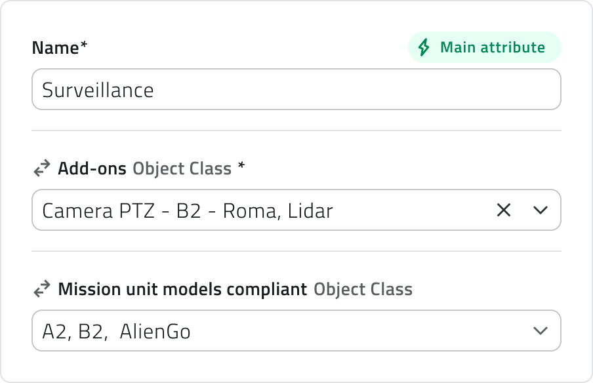Screen dimensions: 593x383
Task: Click relation arrows icon beside Mission unit models
Action: tap(42, 289)
